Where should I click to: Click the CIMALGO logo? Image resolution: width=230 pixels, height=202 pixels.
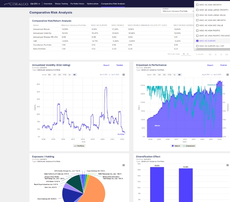16,4
